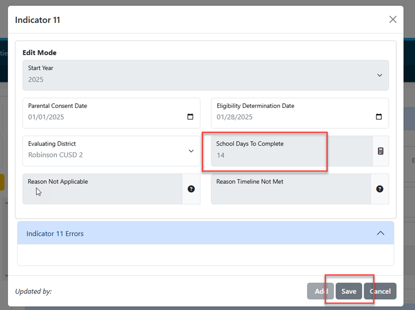
Task: Select the School Days To Complete field
Action: pyautogui.click(x=291, y=151)
